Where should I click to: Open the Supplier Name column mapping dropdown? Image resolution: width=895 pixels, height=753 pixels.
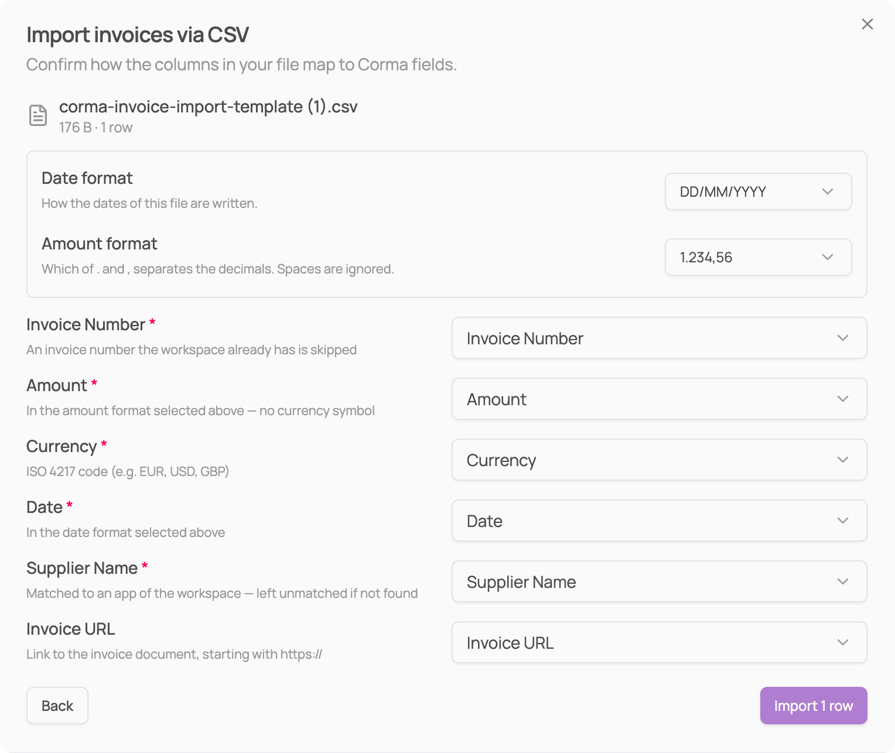659,581
